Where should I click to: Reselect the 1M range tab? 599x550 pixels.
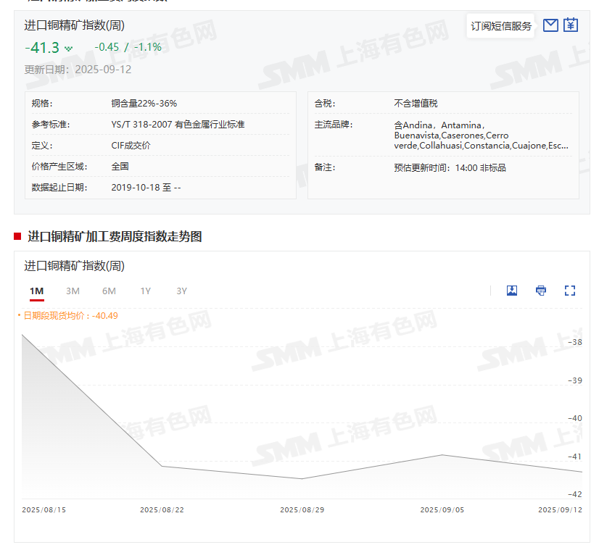pyautogui.click(x=36, y=291)
